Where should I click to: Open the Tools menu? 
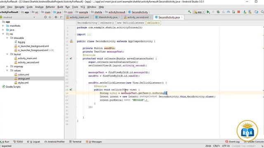coord(75,7)
